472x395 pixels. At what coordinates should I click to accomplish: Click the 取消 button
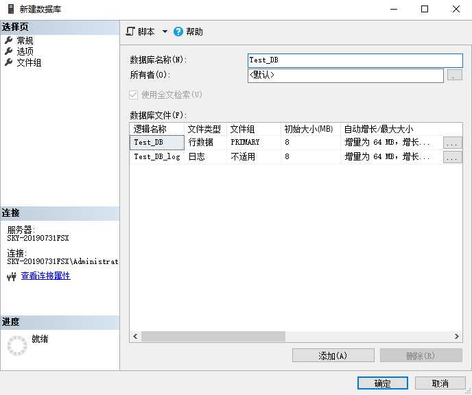pos(440,383)
